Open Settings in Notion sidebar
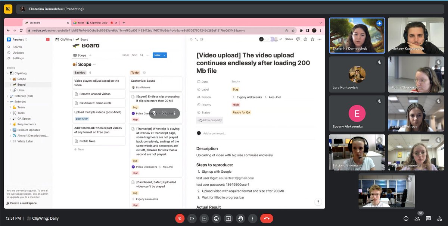This screenshot has height=226, width=448. pos(18,58)
